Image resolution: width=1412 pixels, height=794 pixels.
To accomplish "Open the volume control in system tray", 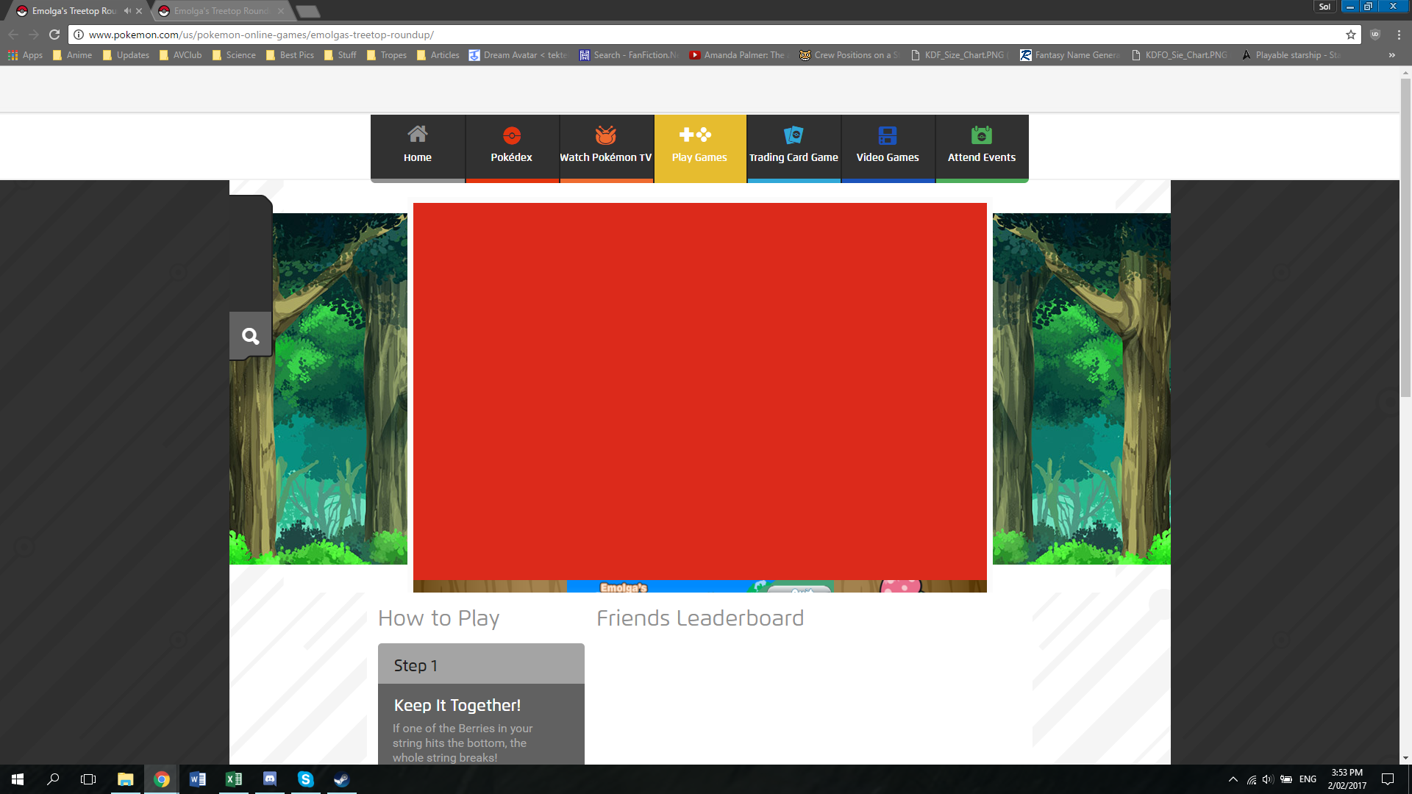I will (1268, 779).
